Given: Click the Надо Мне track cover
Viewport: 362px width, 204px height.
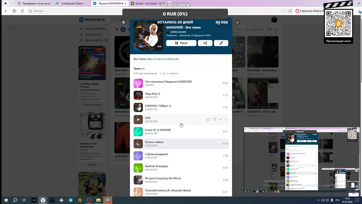Looking at the screenshot, I should click(x=138, y=95).
